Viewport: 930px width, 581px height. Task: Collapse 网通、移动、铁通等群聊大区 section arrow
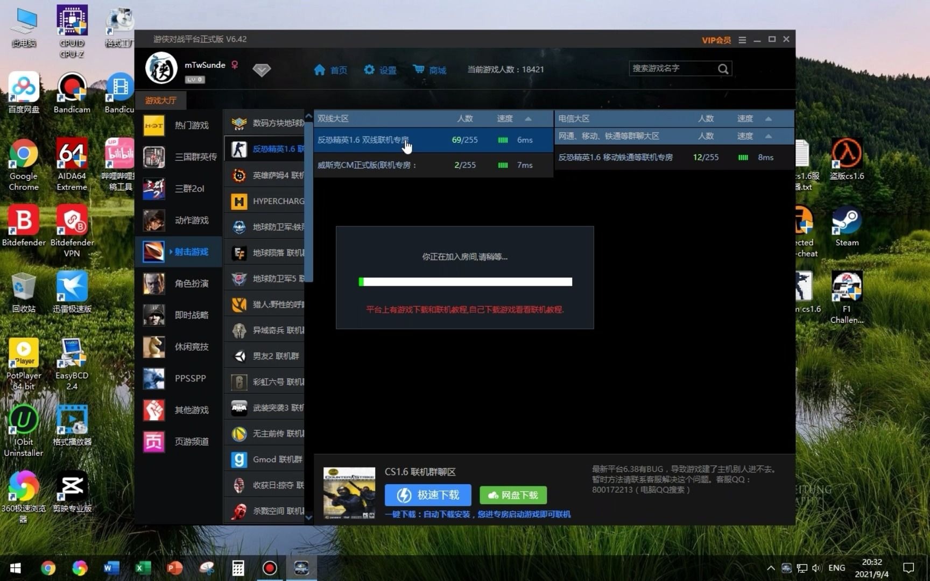pos(769,136)
